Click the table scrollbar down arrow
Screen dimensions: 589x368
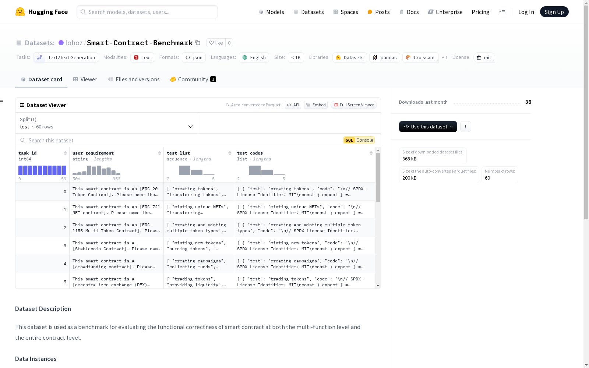pyautogui.click(x=378, y=286)
